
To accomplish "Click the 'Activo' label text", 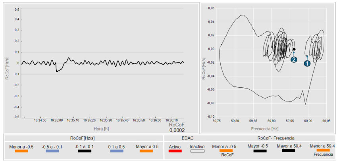I will [175, 147].
